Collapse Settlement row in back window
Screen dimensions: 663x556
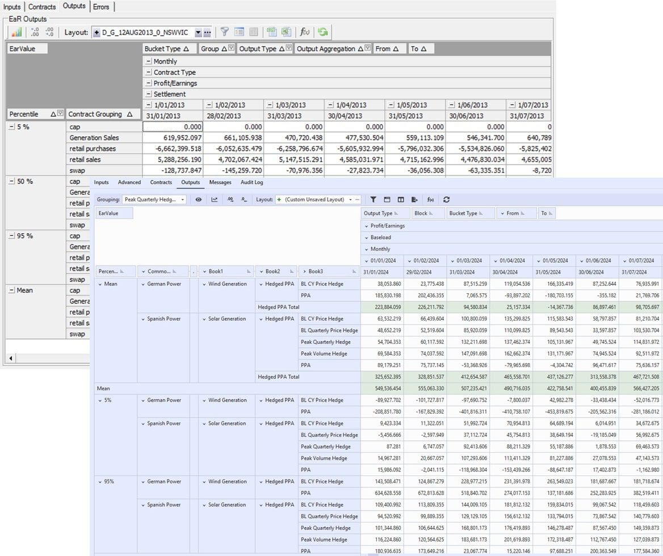click(148, 94)
